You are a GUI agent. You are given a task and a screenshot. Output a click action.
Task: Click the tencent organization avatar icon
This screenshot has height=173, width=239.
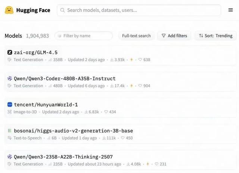(10, 105)
